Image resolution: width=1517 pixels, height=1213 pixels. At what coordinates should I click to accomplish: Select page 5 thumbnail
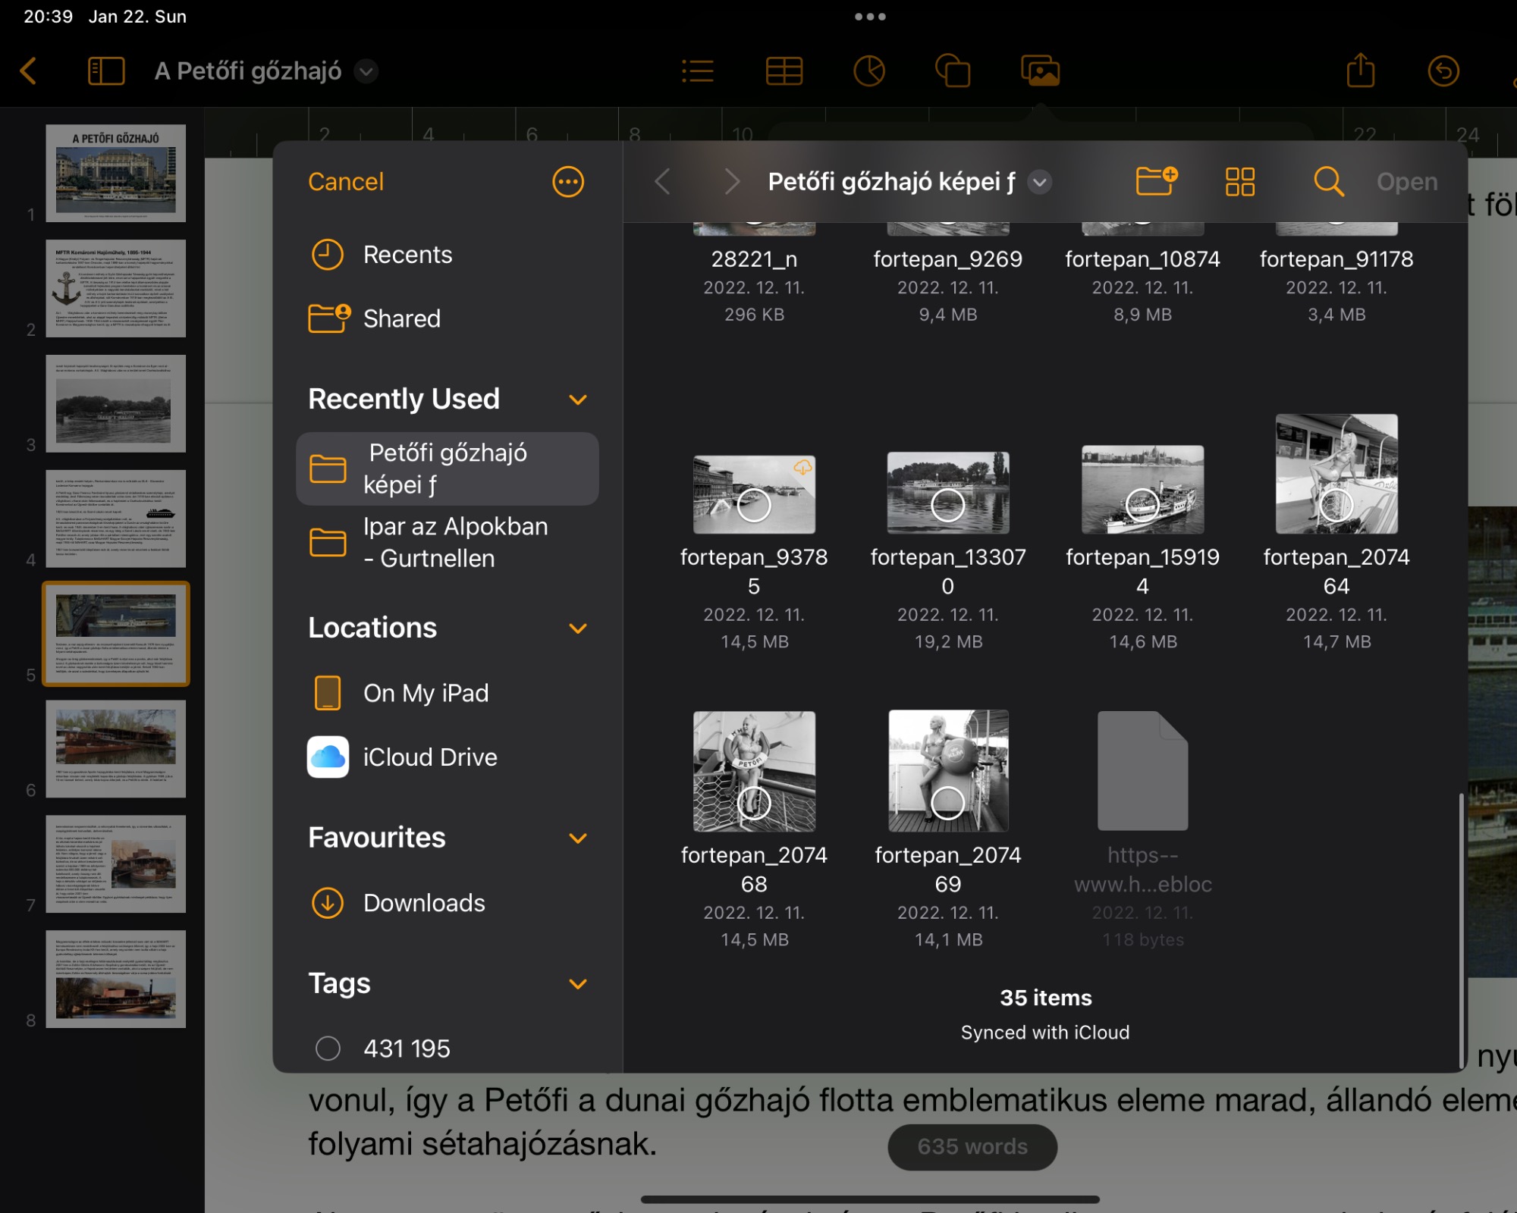(115, 634)
